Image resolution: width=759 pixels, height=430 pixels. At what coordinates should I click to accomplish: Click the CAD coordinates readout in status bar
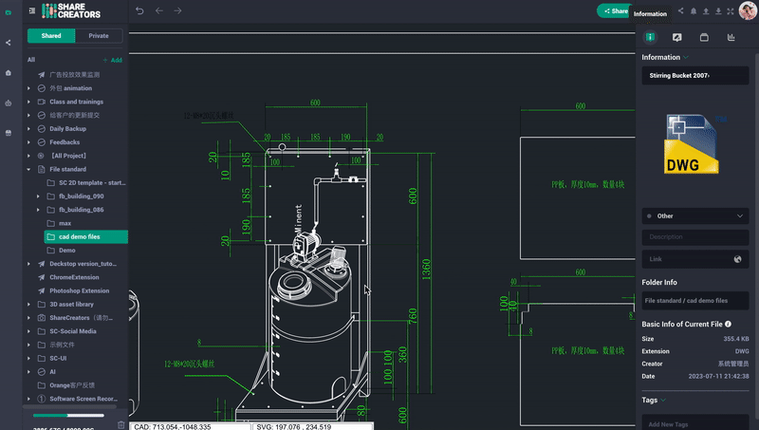click(190, 426)
